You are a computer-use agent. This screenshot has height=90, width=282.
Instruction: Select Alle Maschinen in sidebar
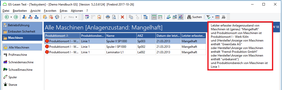tap(22, 47)
